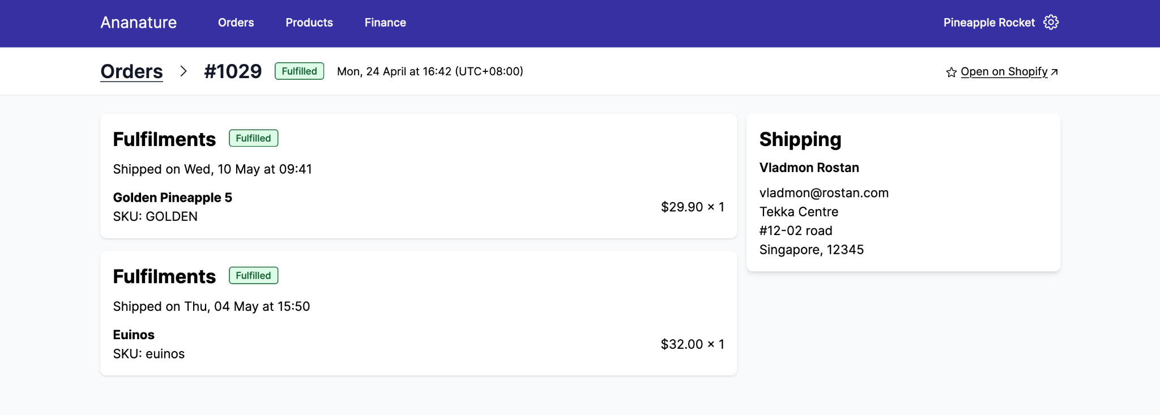Switch to the Finance section
Viewport: 1160px width, 415px height.
pyautogui.click(x=385, y=23)
